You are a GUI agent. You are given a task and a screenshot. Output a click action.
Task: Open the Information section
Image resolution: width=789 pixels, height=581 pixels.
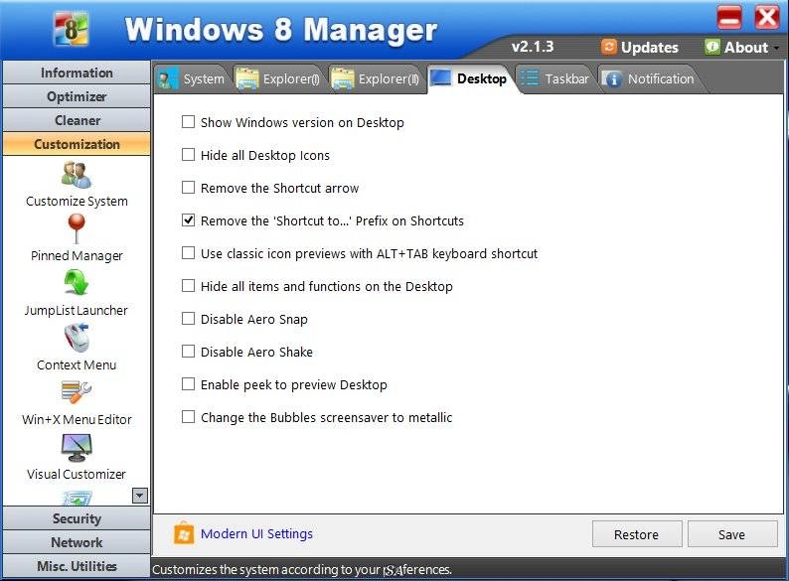click(x=77, y=73)
